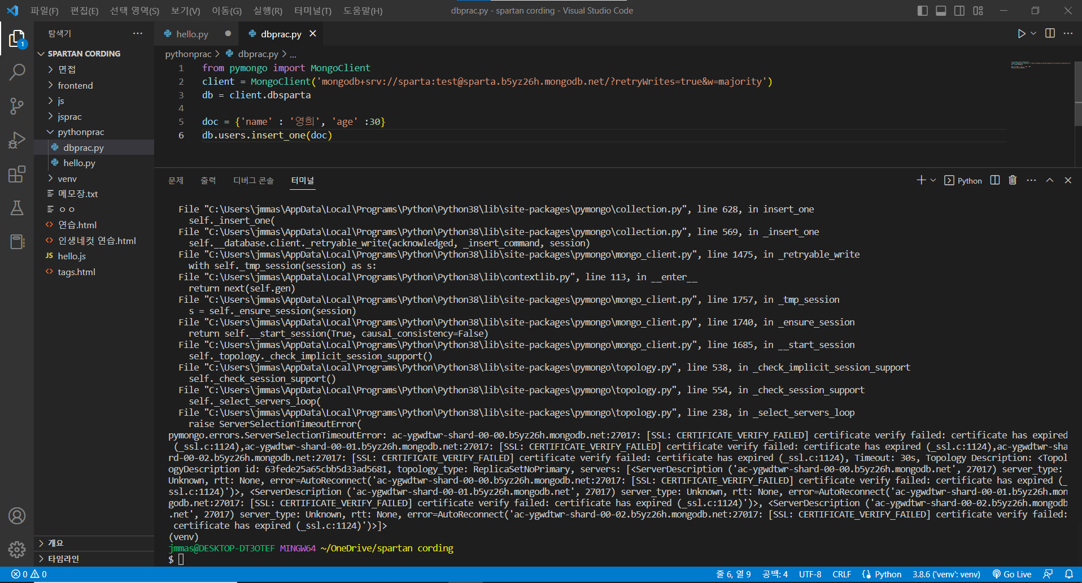This screenshot has height=583, width=1082.
Task: Run the Python file with play button
Action: pyautogui.click(x=1021, y=34)
